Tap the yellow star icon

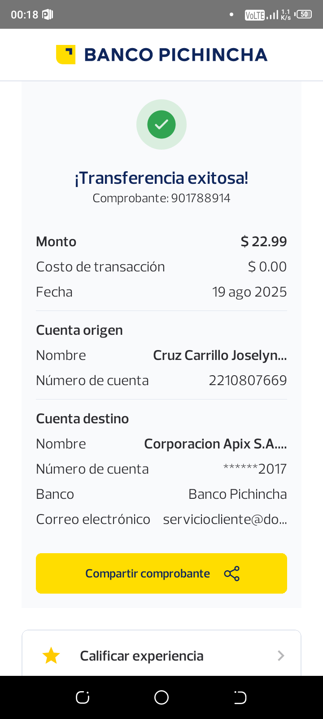click(51, 656)
